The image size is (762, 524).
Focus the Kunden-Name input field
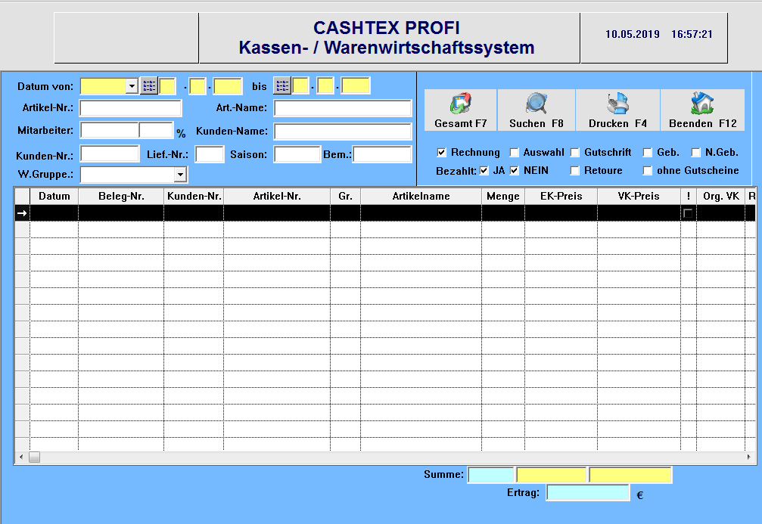[343, 131]
